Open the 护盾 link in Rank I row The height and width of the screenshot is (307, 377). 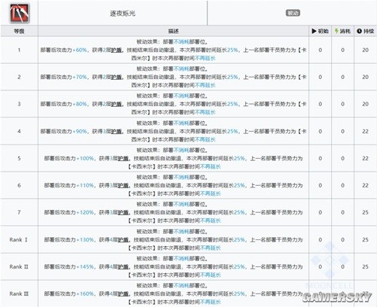[123, 240]
